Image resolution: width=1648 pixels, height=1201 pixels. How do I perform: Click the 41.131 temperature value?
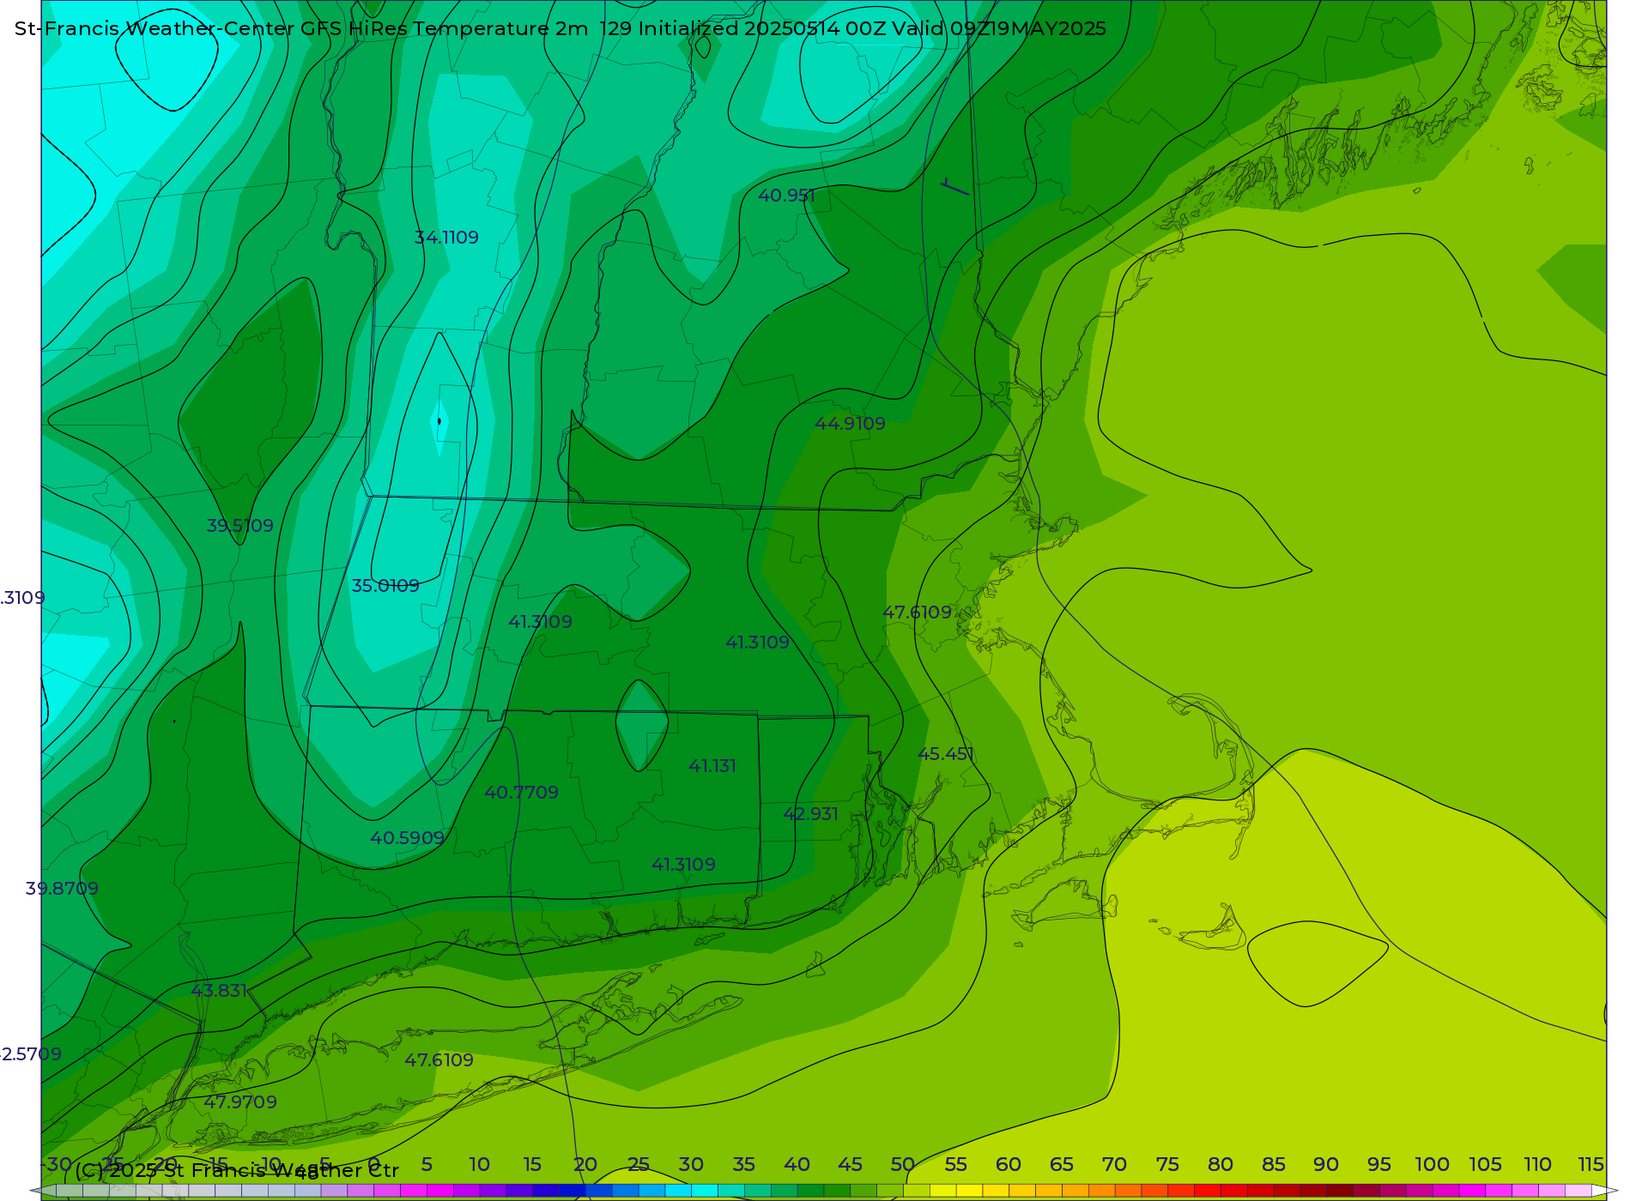click(712, 766)
